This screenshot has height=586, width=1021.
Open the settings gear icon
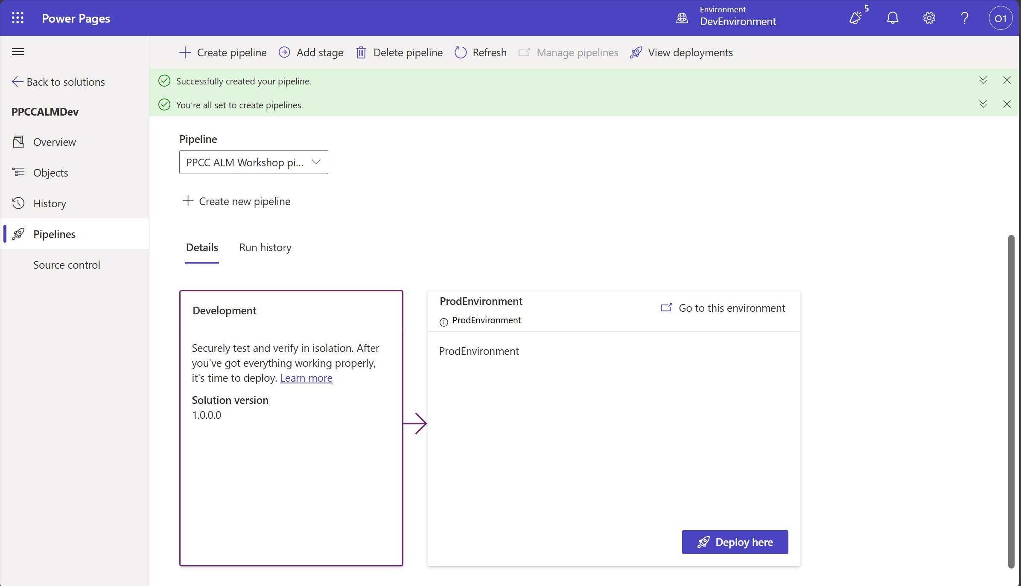tap(929, 18)
